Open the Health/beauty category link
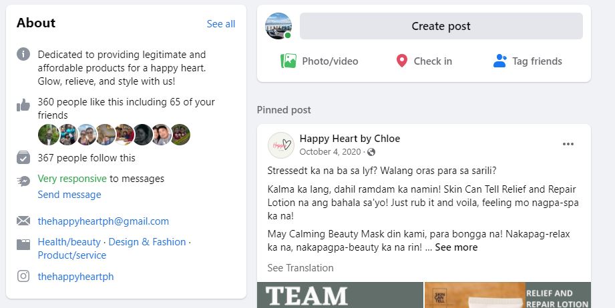 [69, 242]
